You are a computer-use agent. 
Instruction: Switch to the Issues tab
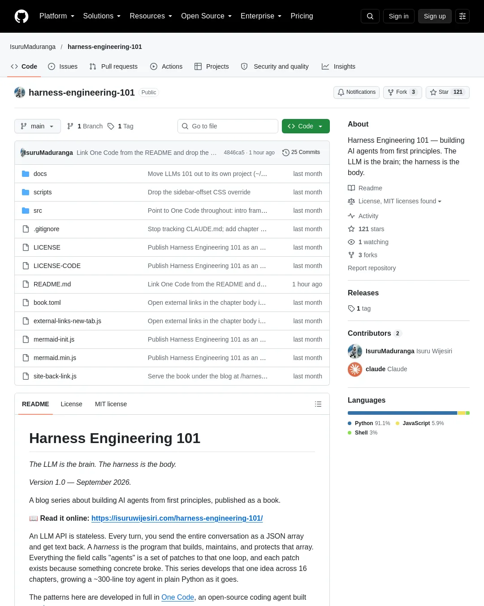coord(63,66)
